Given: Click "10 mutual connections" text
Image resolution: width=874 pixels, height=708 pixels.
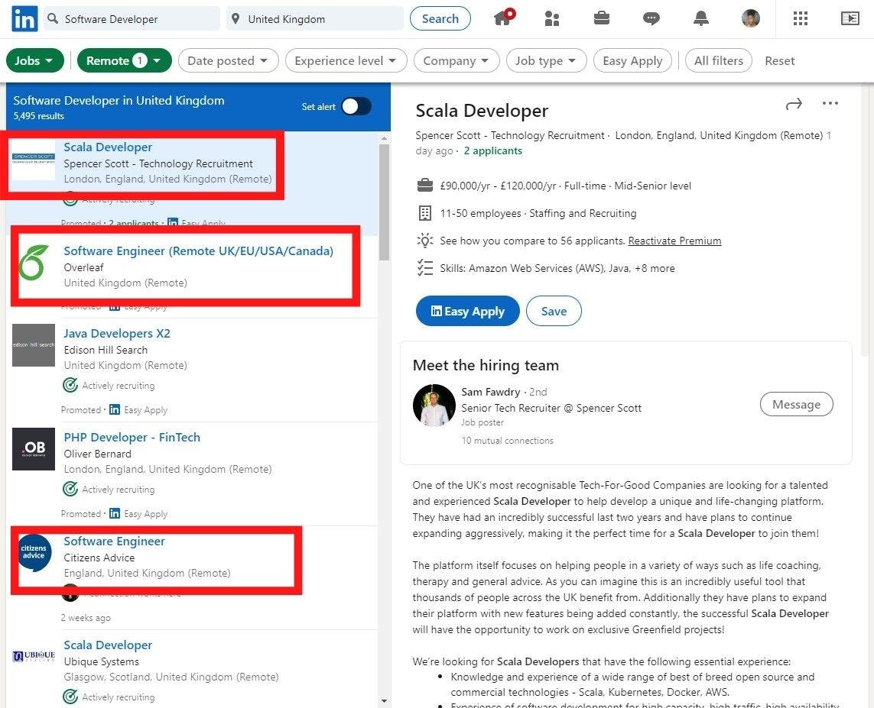Looking at the screenshot, I should tap(507, 441).
